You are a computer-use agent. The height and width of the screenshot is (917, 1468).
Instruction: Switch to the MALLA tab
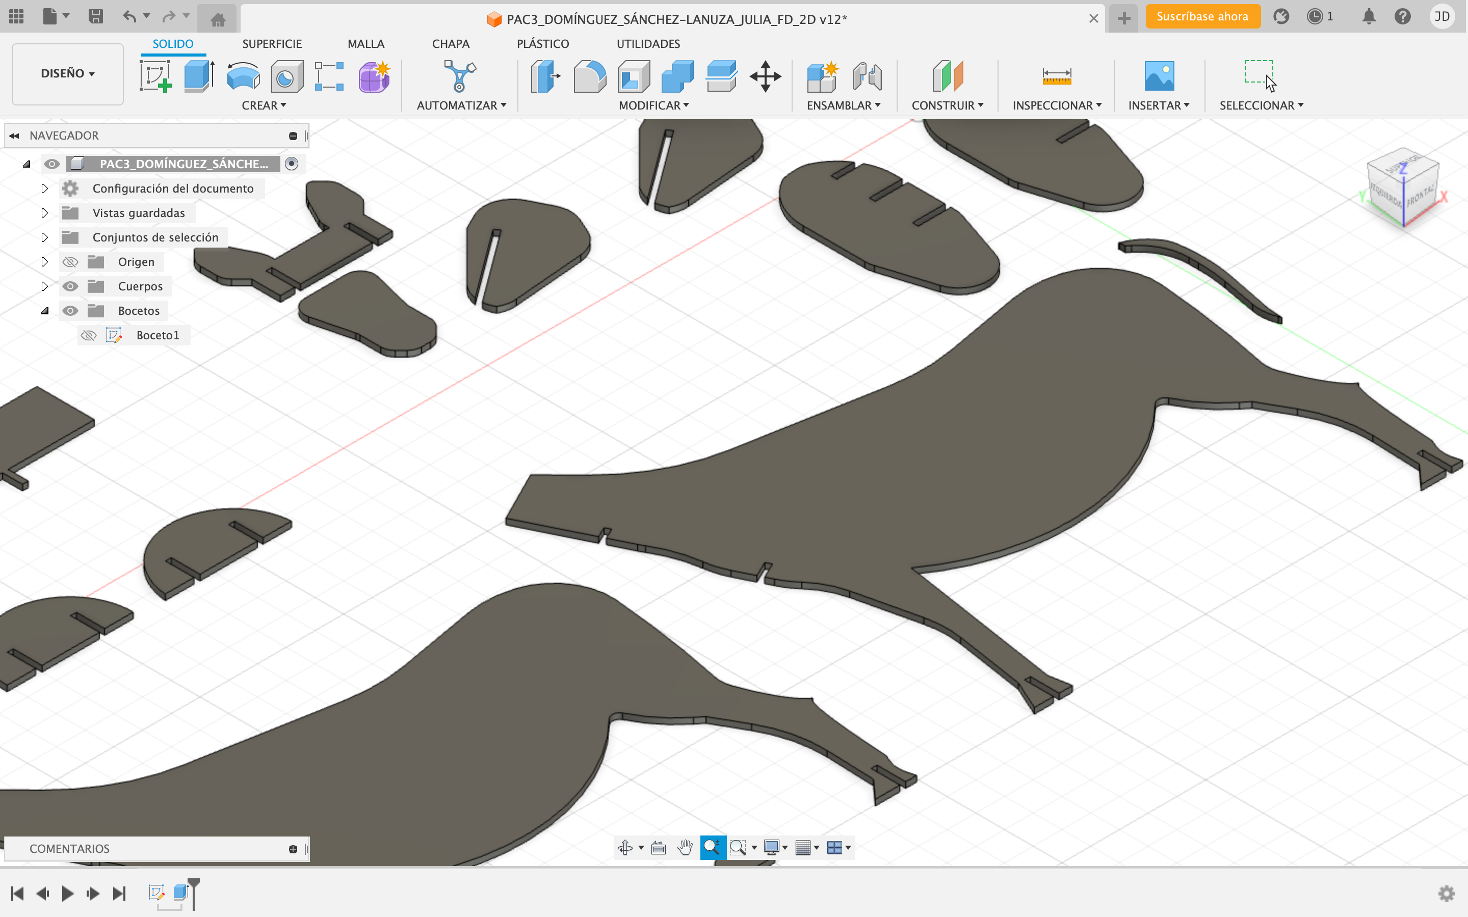pos(366,44)
